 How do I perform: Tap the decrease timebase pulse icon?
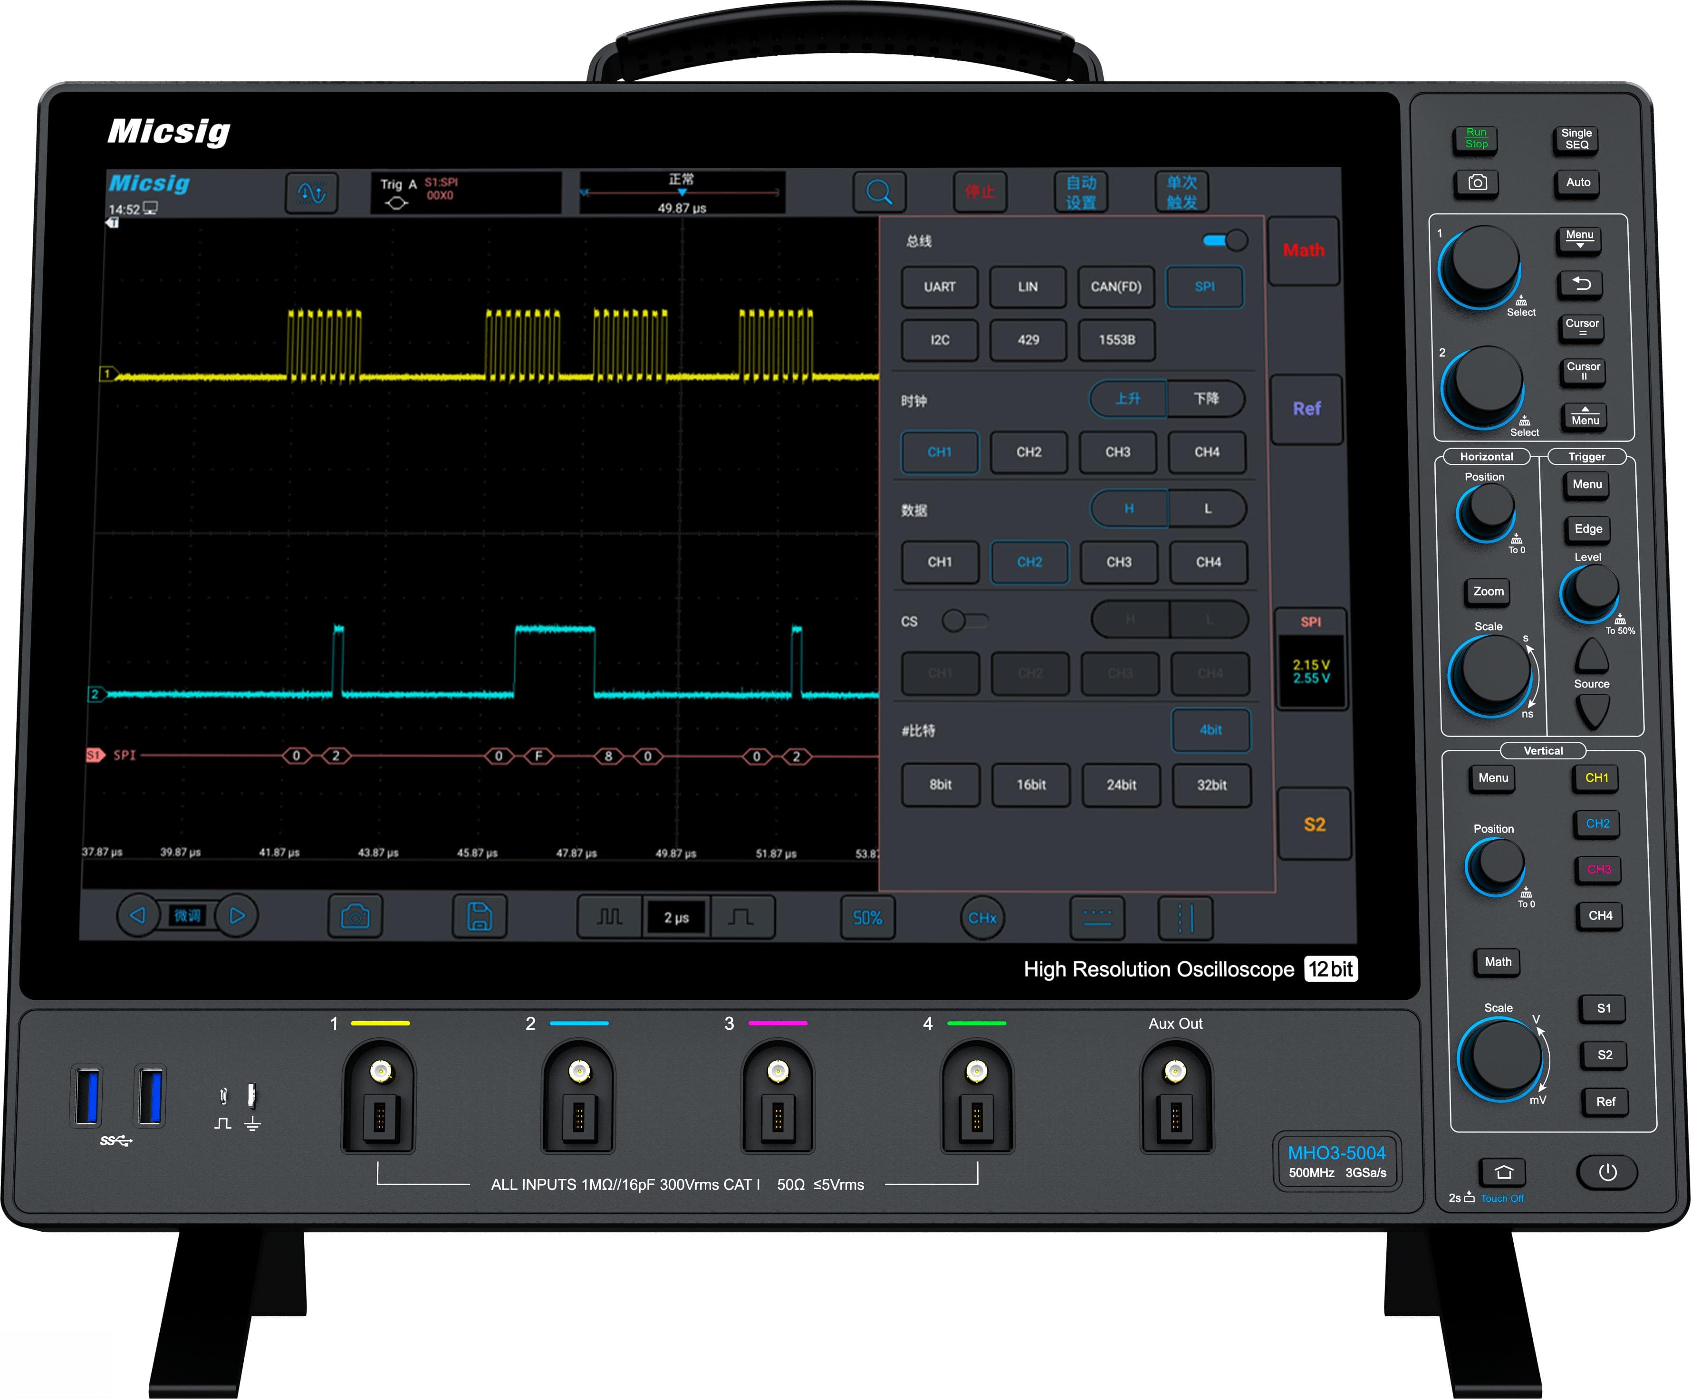pos(610,917)
